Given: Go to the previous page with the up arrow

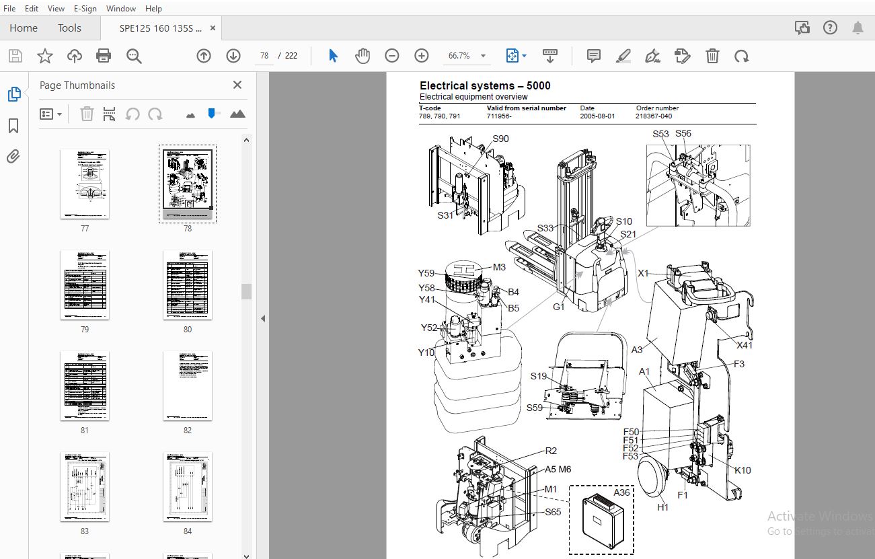Looking at the screenshot, I should tap(204, 56).
